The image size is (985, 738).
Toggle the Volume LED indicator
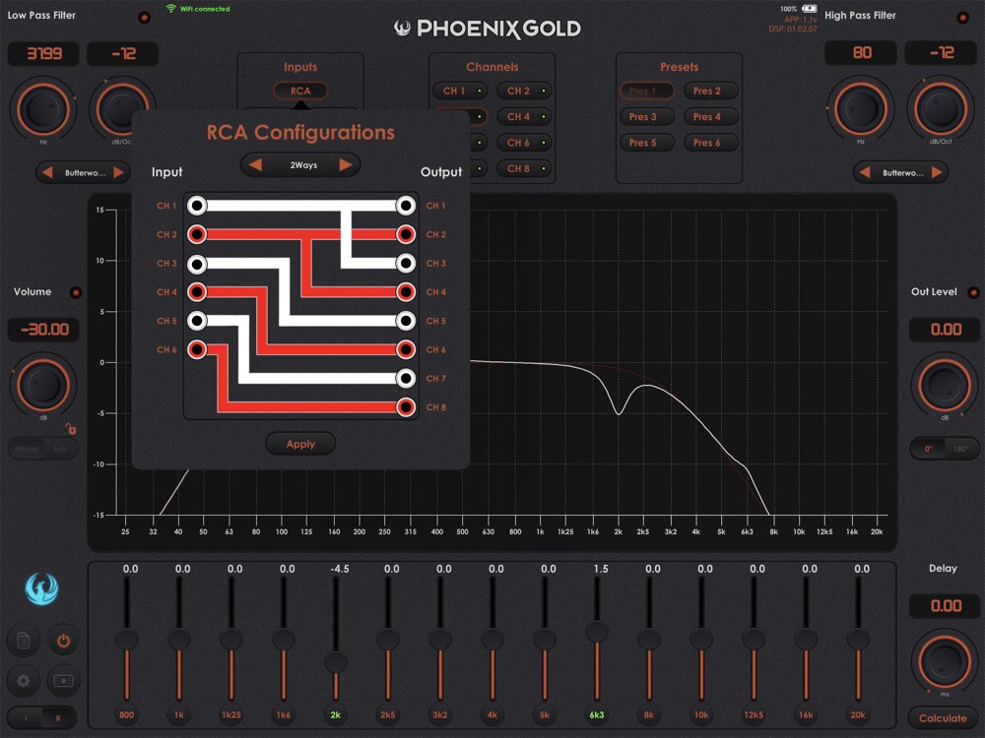[76, 292]
